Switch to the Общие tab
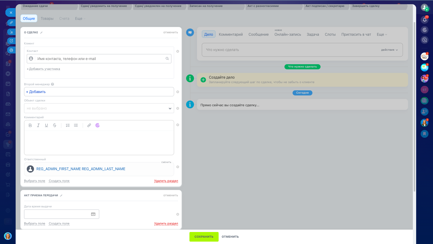 (x=29, y=19)
